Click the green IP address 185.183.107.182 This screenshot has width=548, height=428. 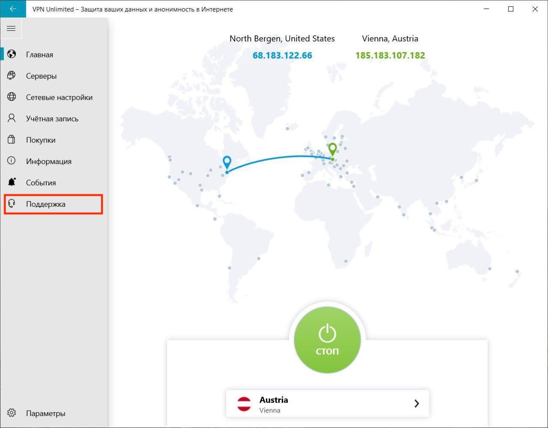click(390, 56)
